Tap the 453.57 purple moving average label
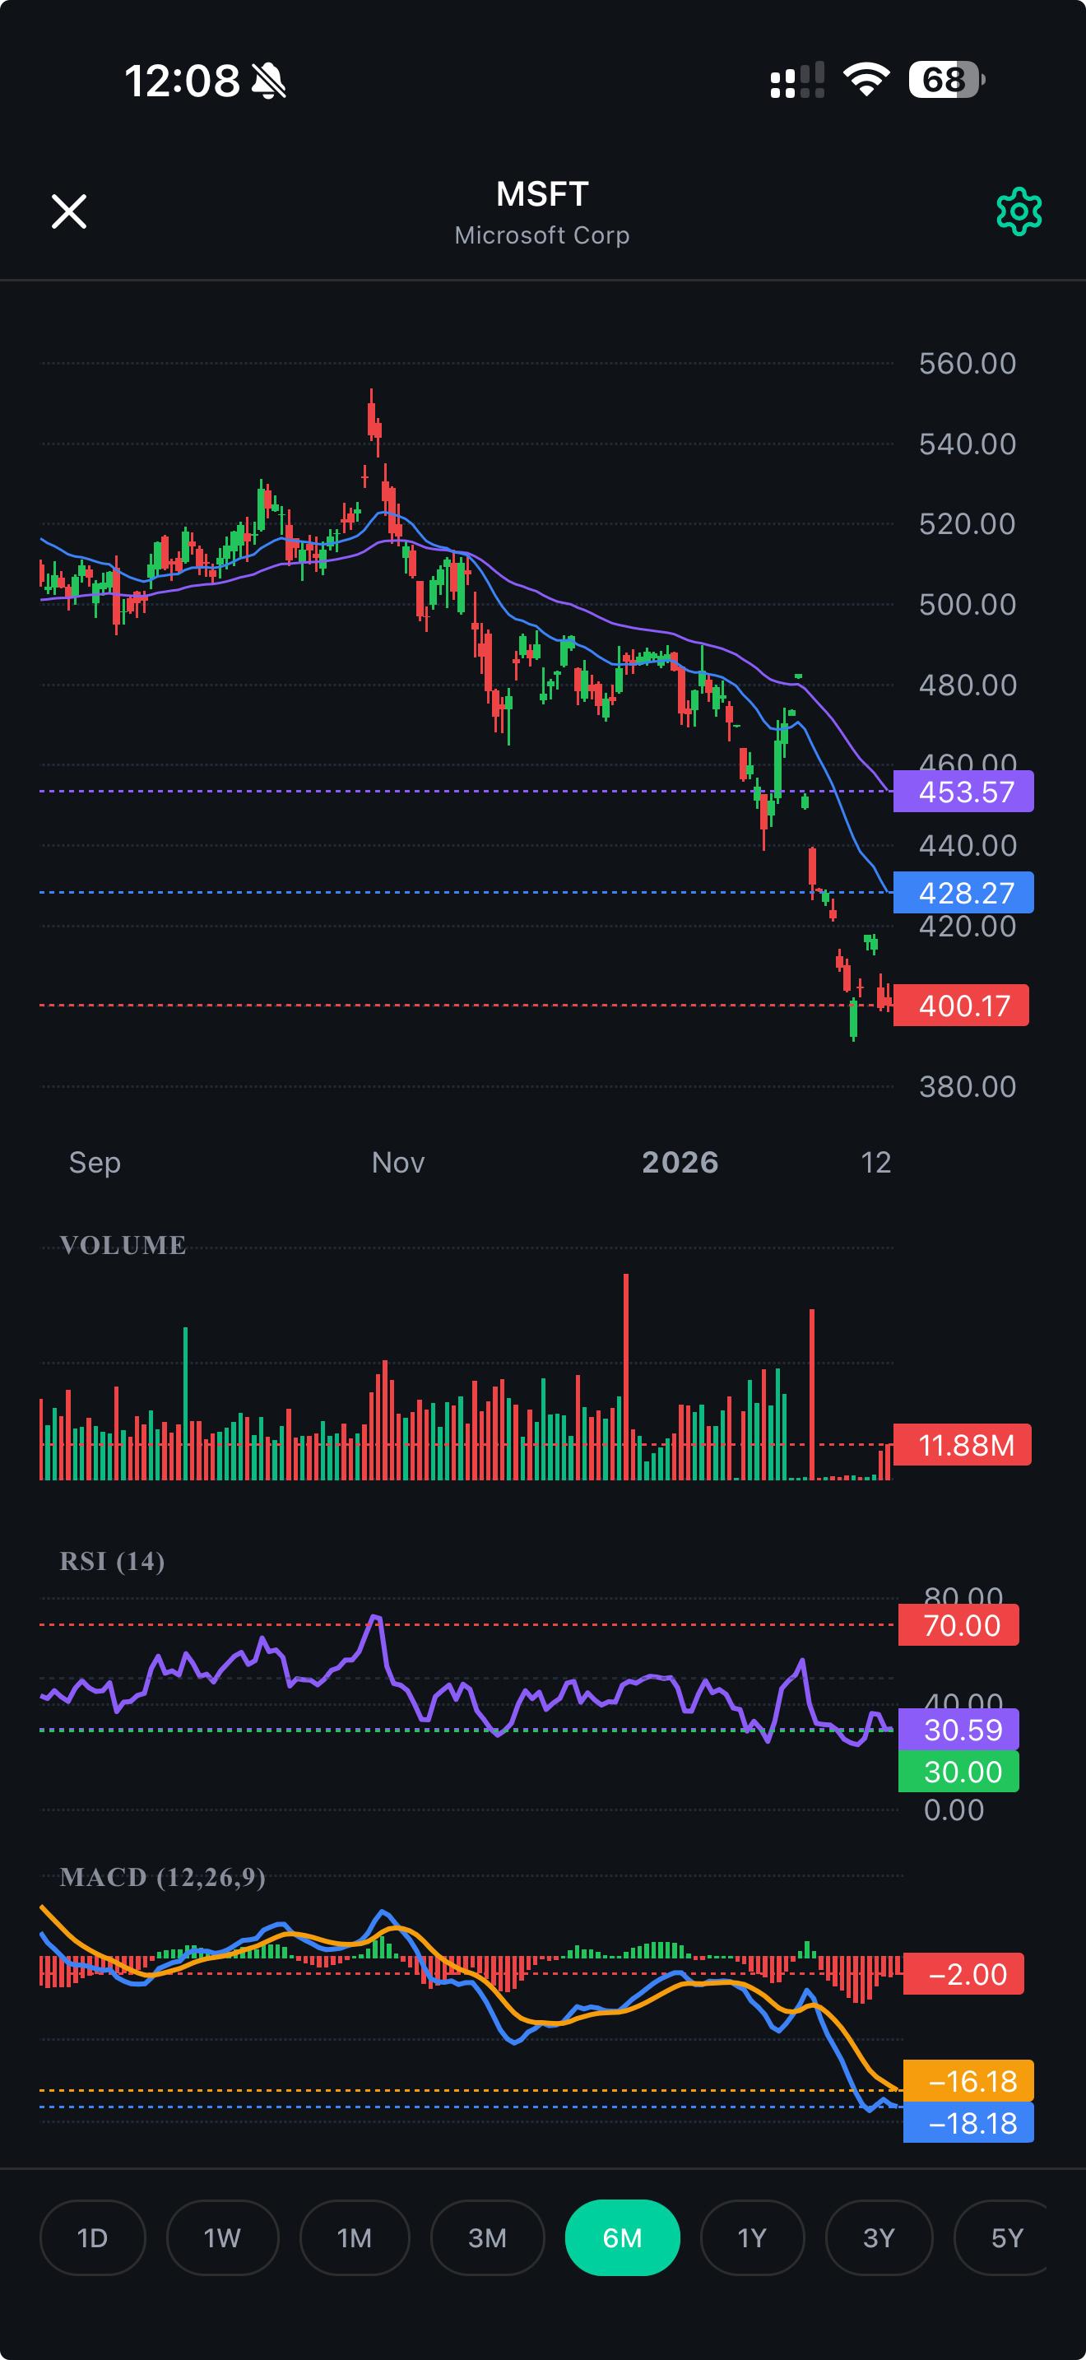Screen dimensions: 1086x2360 pos(963,792)
